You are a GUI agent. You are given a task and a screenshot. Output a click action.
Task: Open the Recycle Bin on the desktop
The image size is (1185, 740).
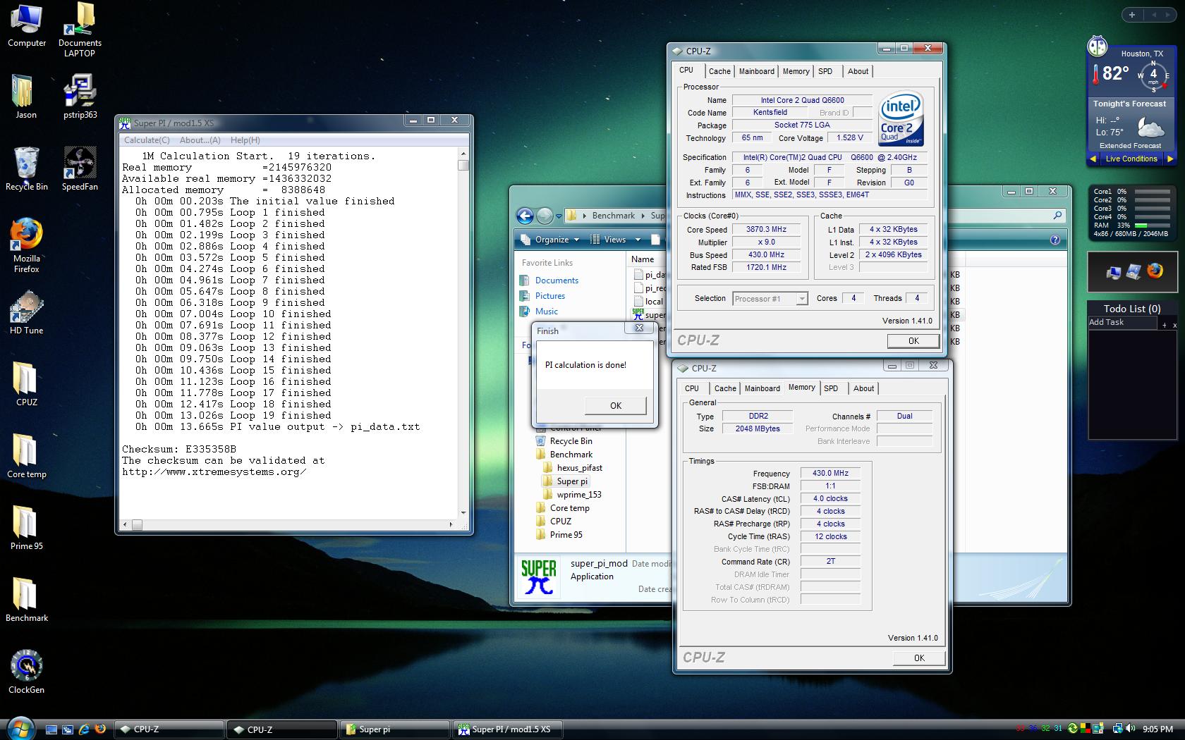[x=26, y=168]
